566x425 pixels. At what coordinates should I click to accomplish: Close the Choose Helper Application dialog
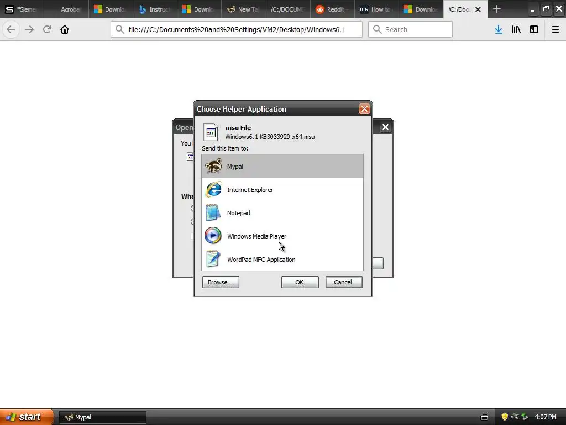pyautogui.click(x=364, y=109)
